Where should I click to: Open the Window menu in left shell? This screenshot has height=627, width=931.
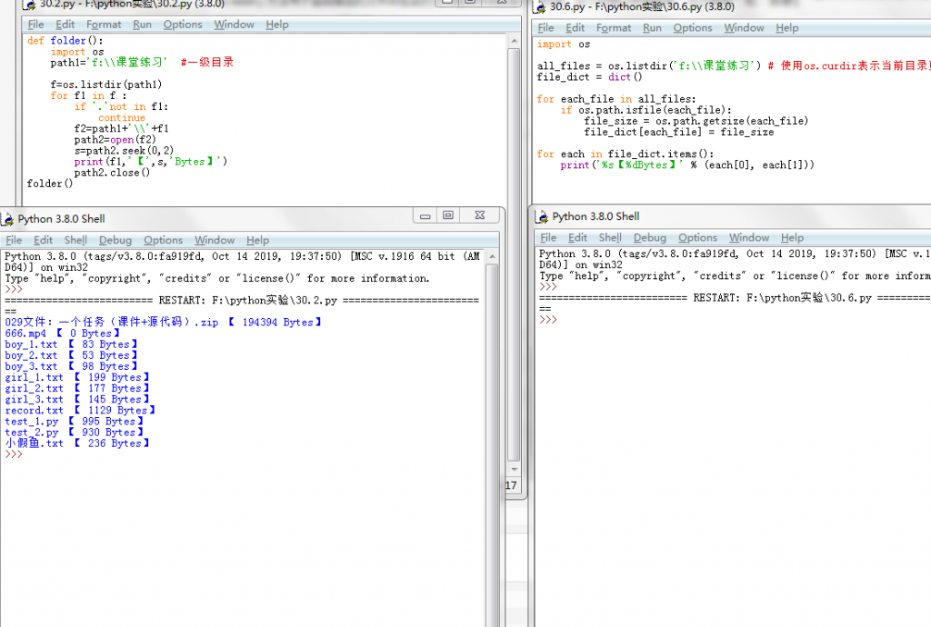215,240
